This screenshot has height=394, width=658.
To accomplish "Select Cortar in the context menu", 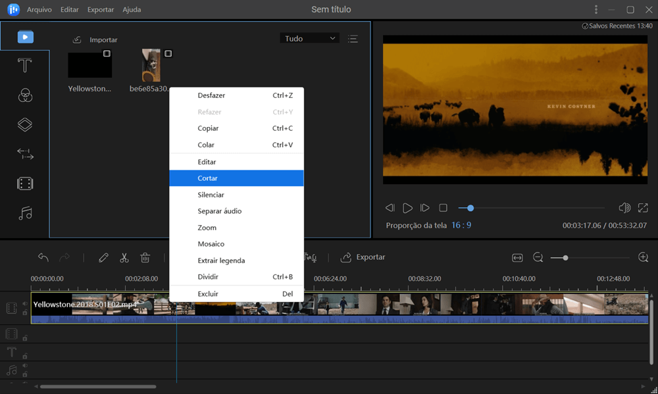I will coord(236,178).
